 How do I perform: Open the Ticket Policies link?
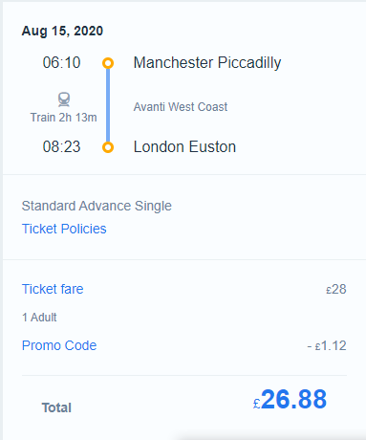(x=64, y=229)
